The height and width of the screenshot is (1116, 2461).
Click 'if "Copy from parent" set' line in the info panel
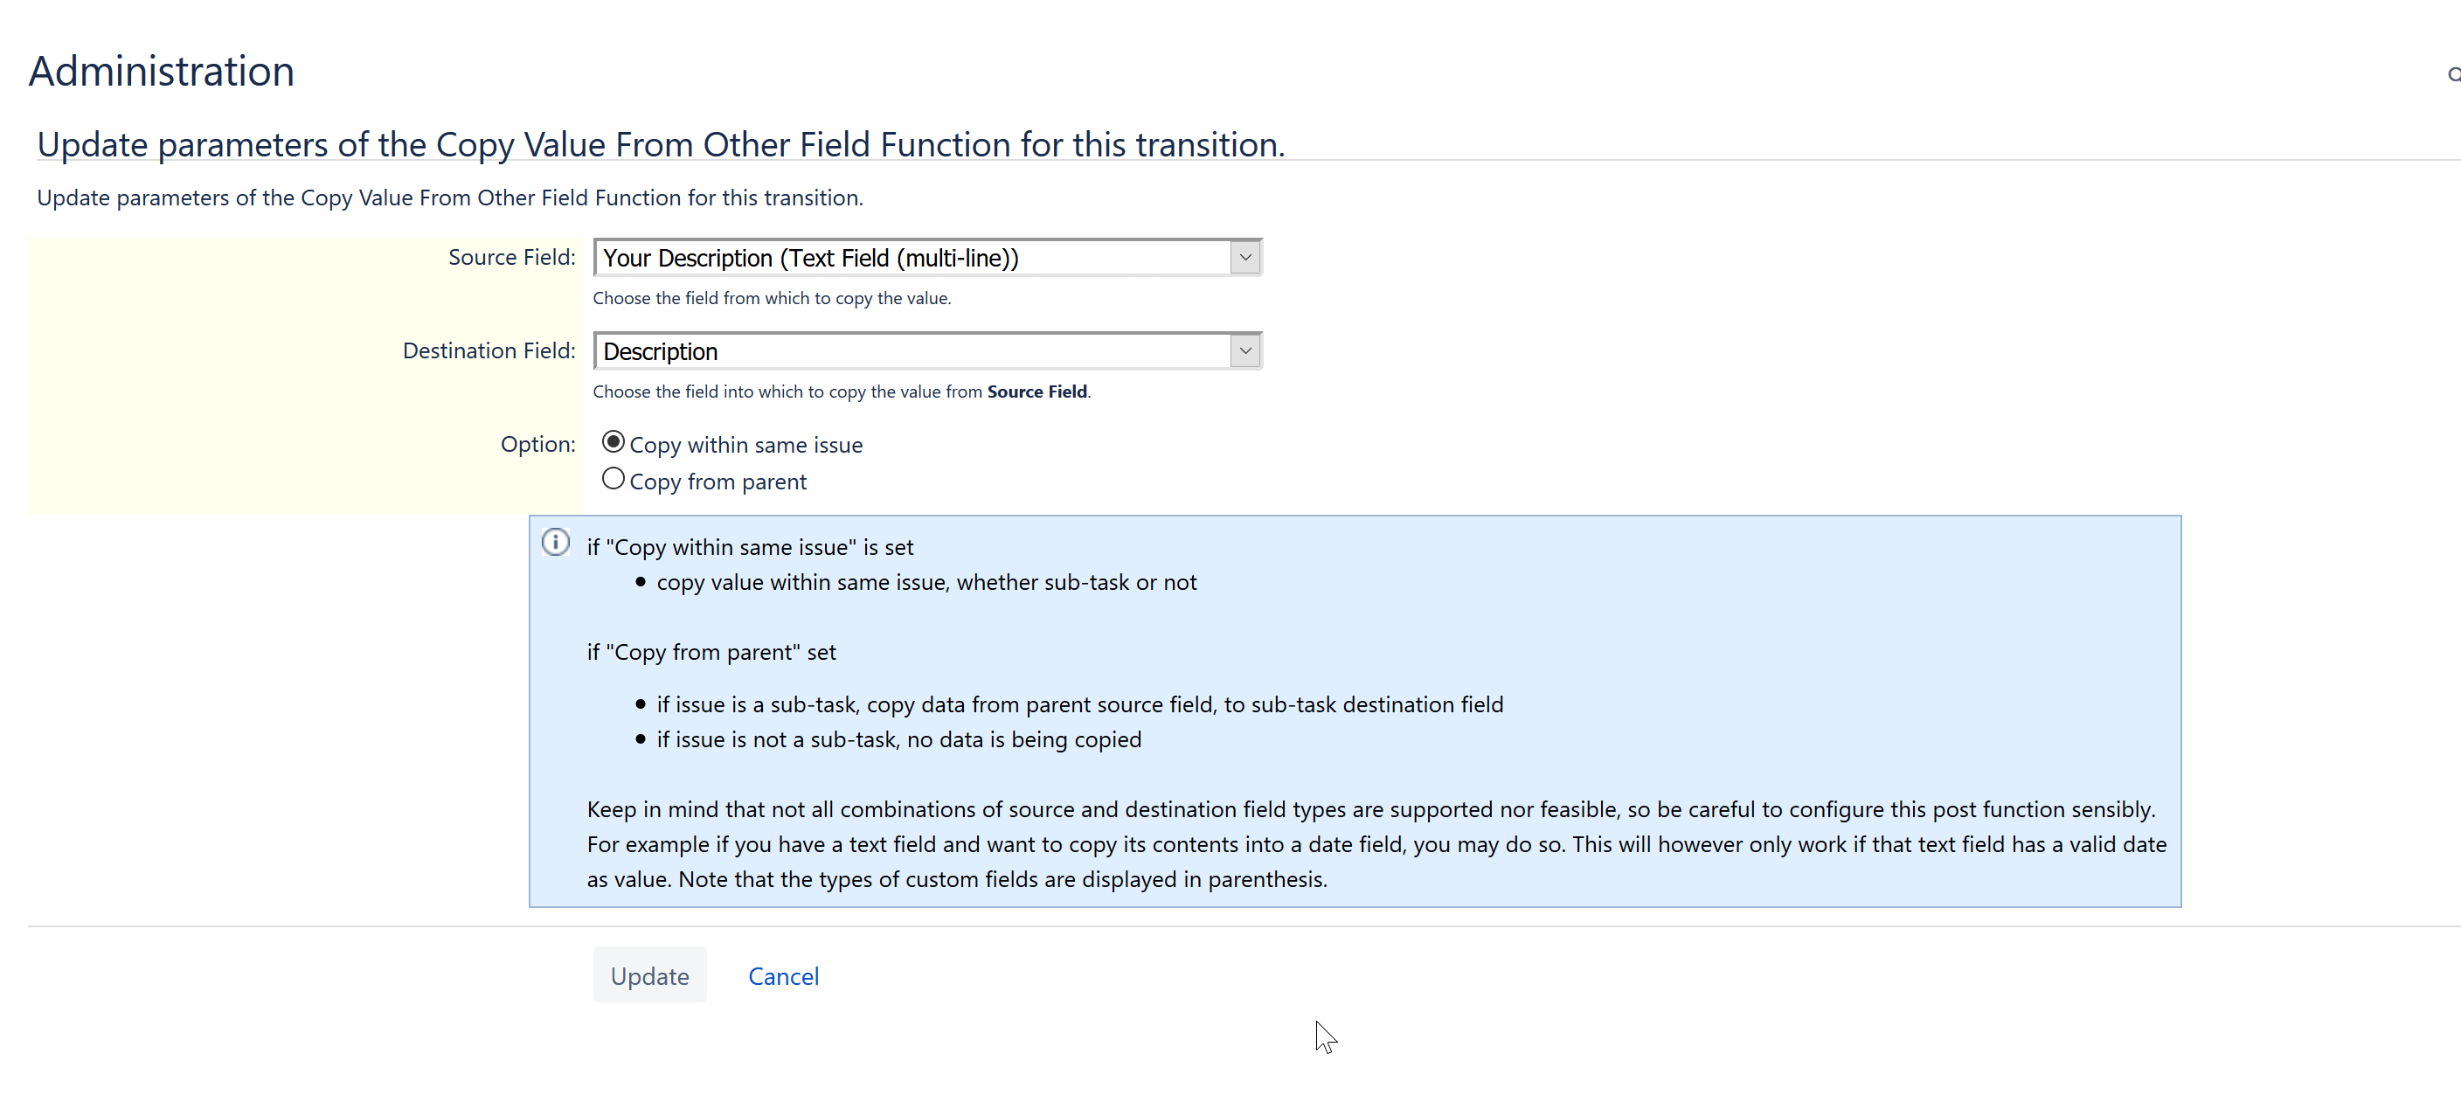pyautogui.click(x=711, y=653)
